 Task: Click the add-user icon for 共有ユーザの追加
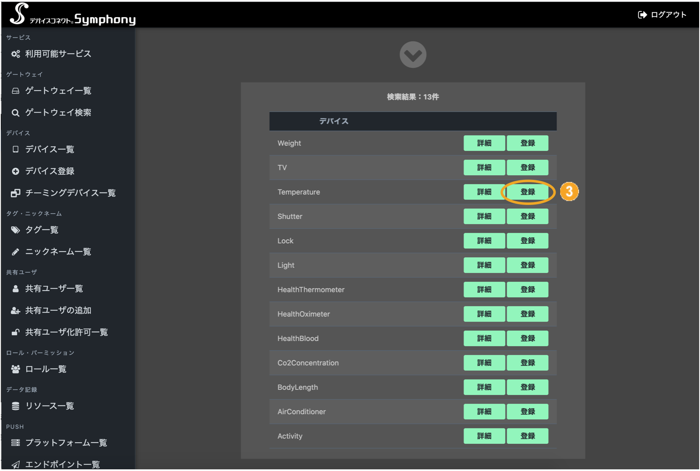click(15, 310)
